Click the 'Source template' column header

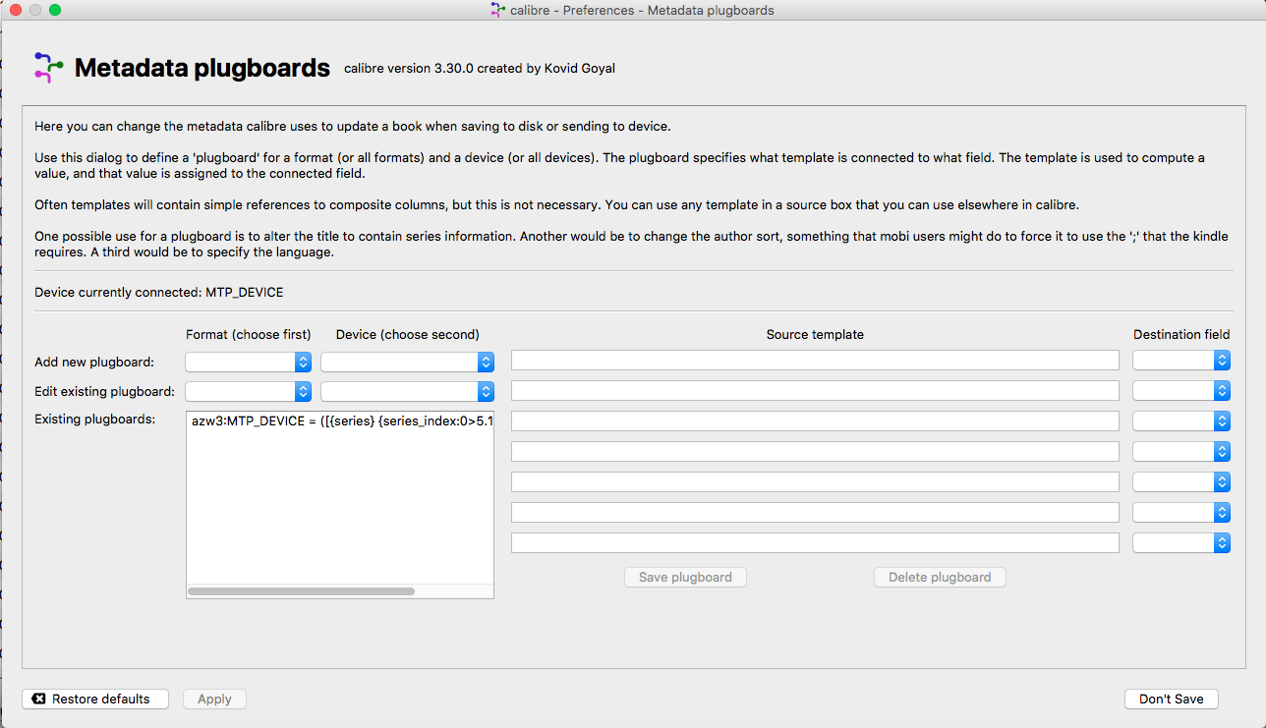(815, 335)
